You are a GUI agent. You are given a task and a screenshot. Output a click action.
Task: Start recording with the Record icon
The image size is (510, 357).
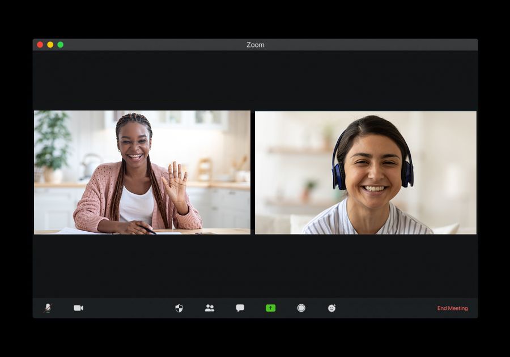point(301,308)
